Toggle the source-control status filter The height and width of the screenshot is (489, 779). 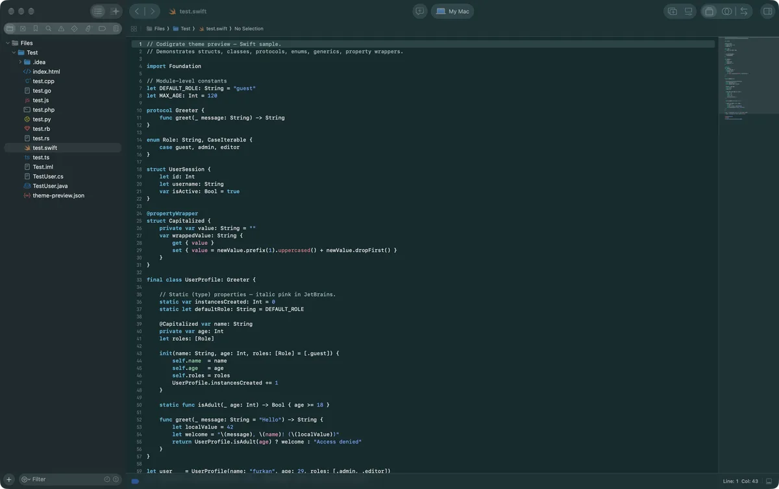(x=116, y=479)
